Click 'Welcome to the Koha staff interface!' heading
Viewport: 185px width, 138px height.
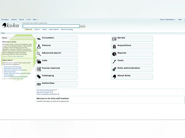coord(53,98)
